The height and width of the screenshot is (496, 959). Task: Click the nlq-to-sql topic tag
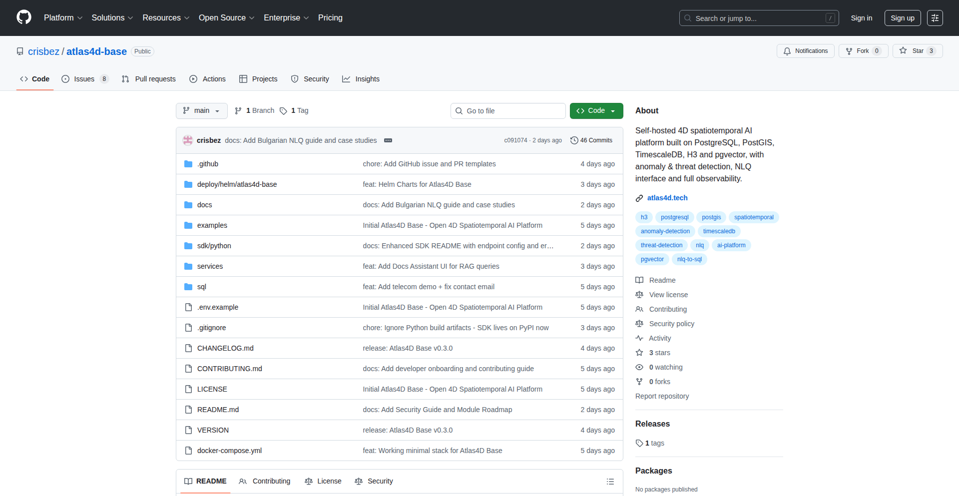pos(689,259)
